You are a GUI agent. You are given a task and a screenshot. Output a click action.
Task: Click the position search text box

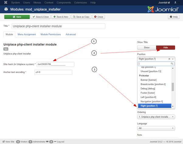pos(156,64)
